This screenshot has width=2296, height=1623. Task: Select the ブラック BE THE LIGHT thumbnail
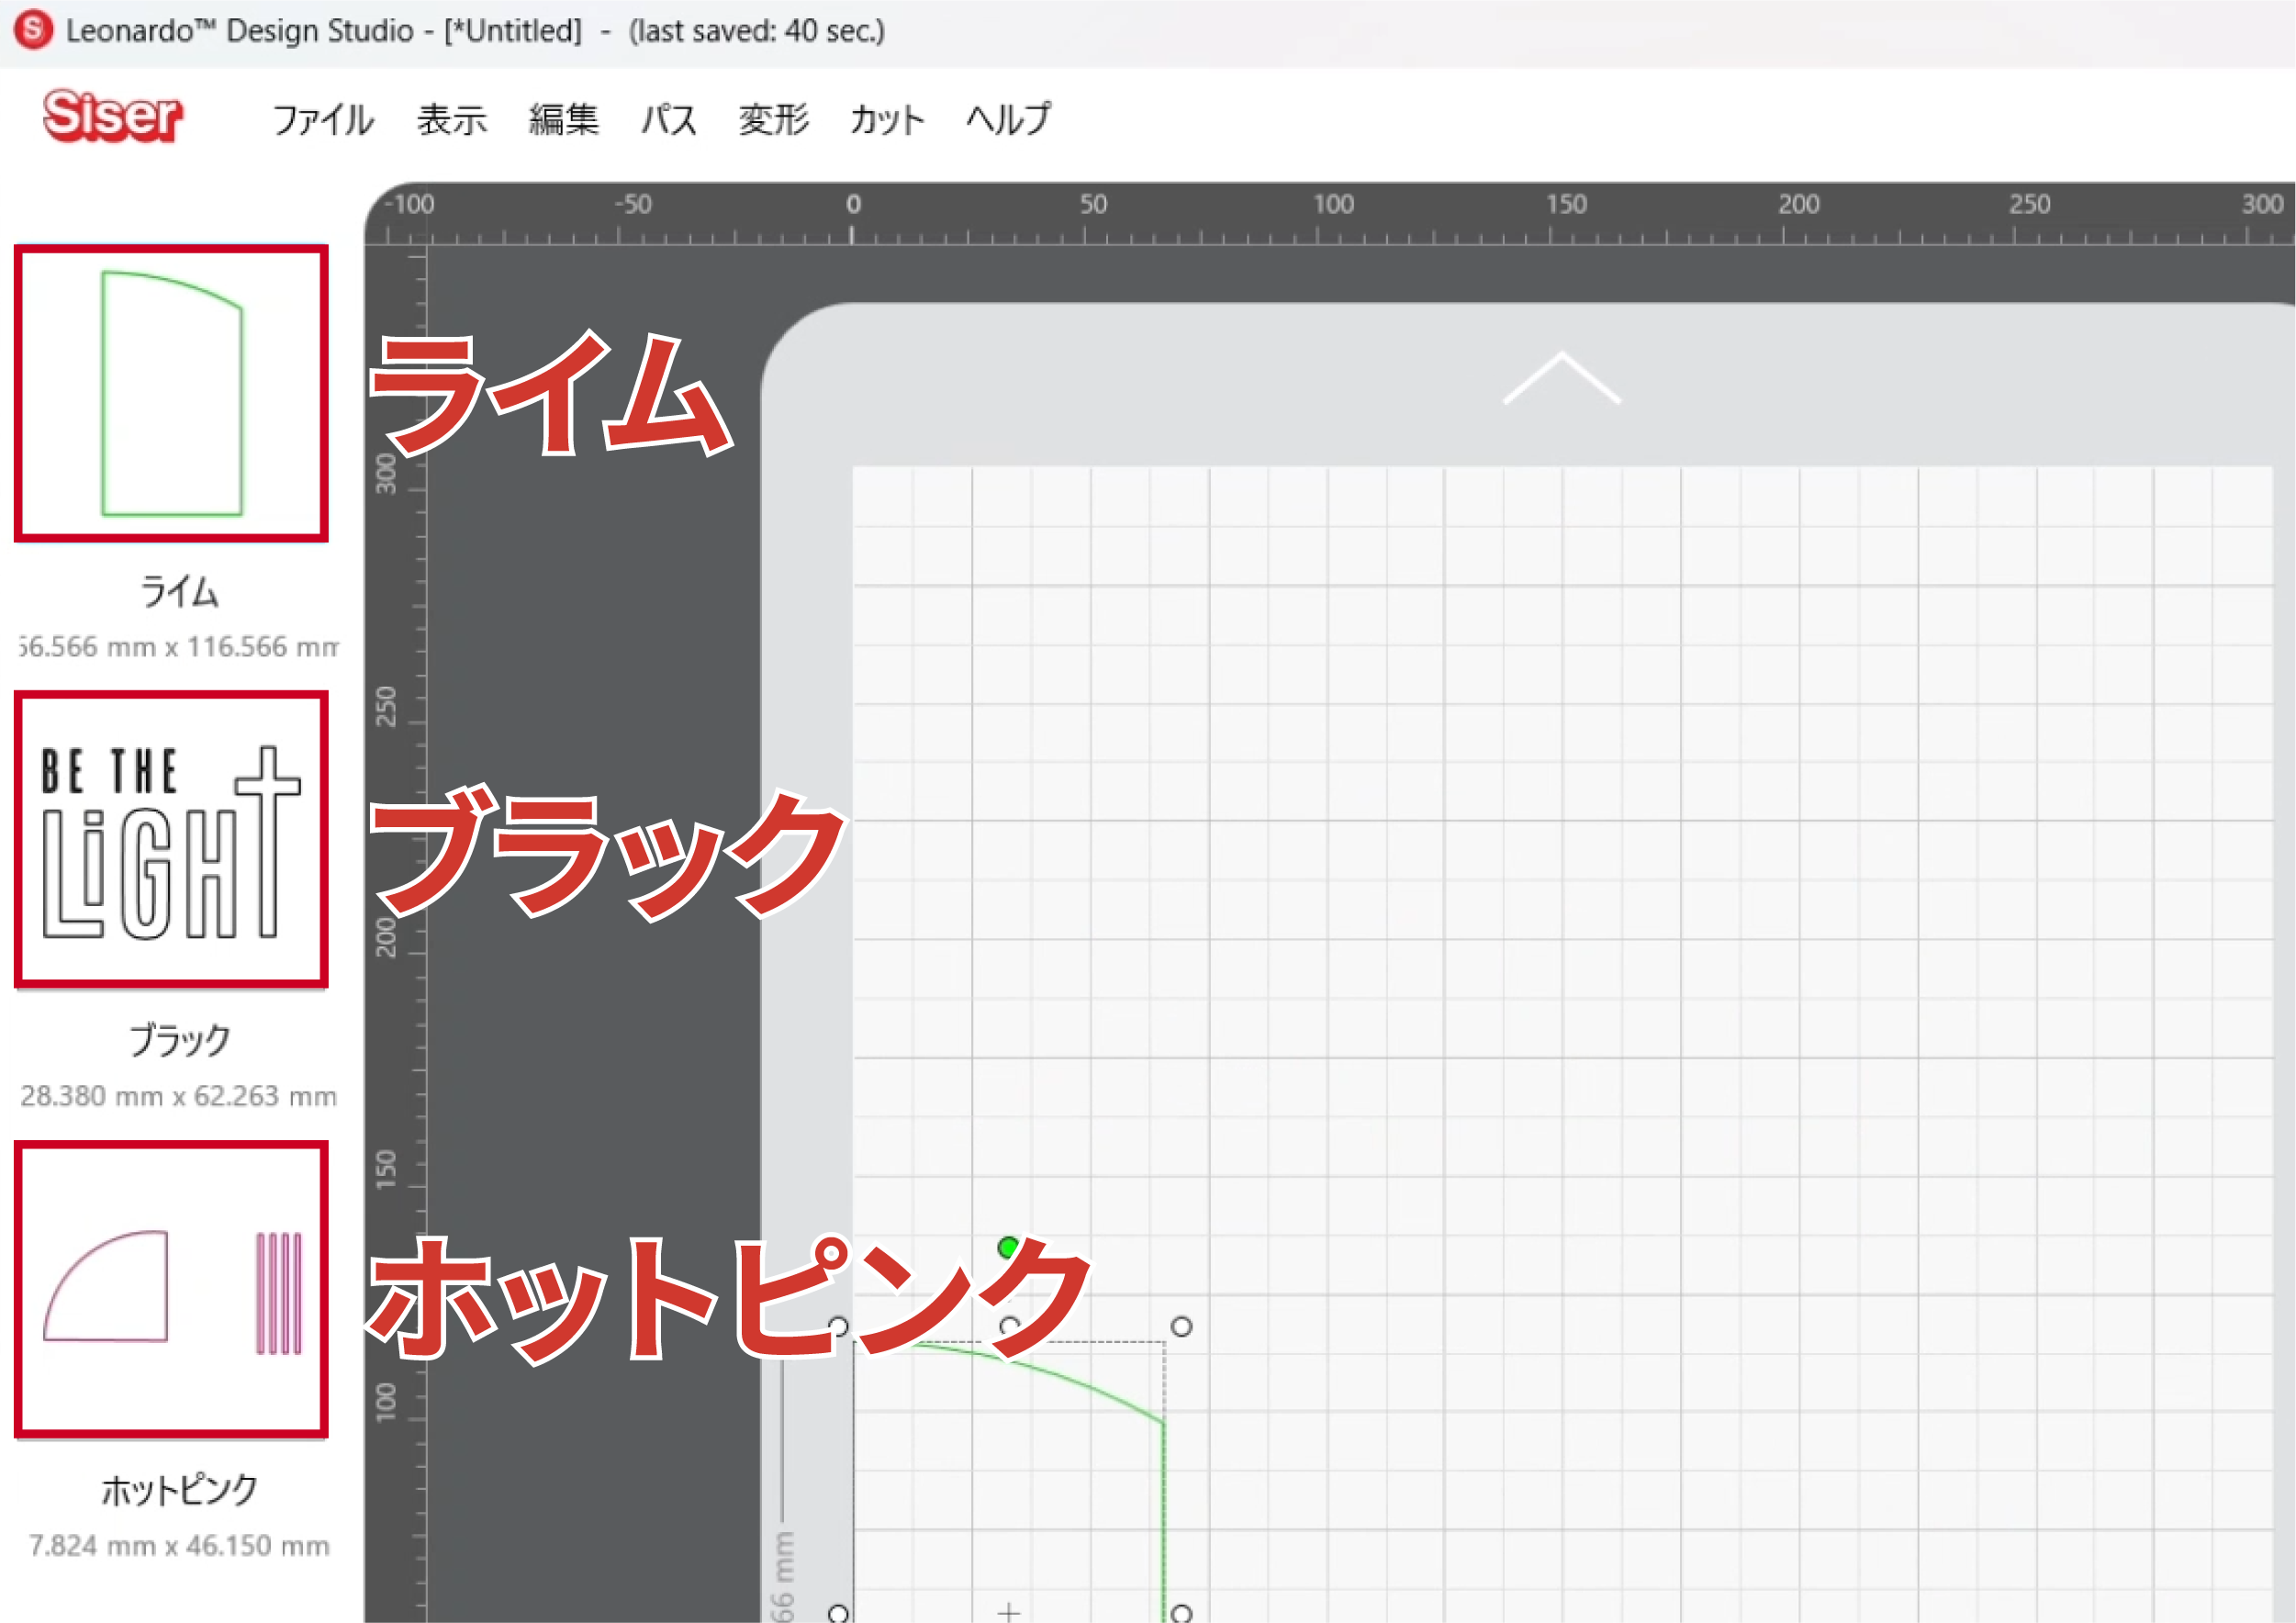(x=171, y=840)
